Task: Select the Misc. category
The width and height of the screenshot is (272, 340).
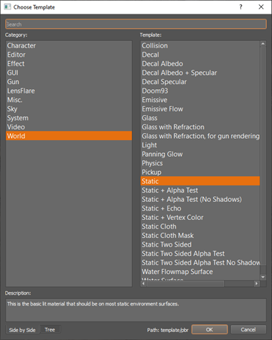Action: [x=69, y=100]
